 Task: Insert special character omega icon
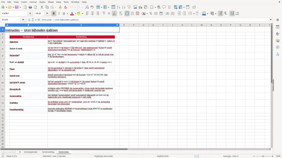click(152, 7)
